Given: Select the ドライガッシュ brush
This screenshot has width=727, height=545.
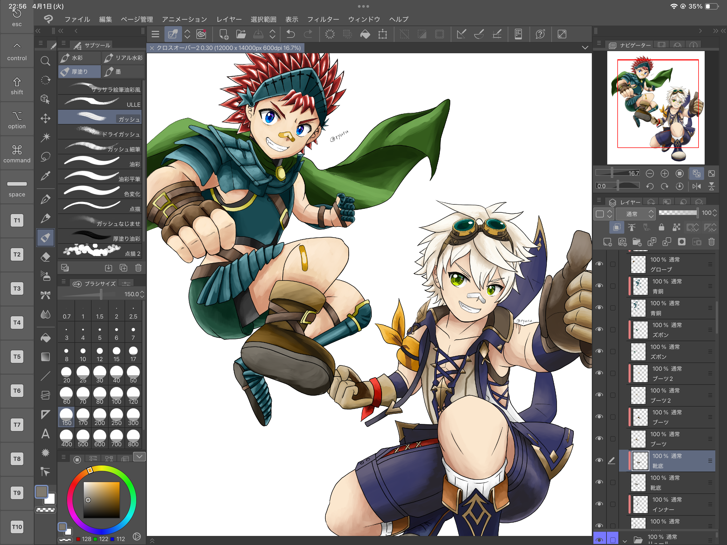Looking at the screenshot, I should (100, 131).
